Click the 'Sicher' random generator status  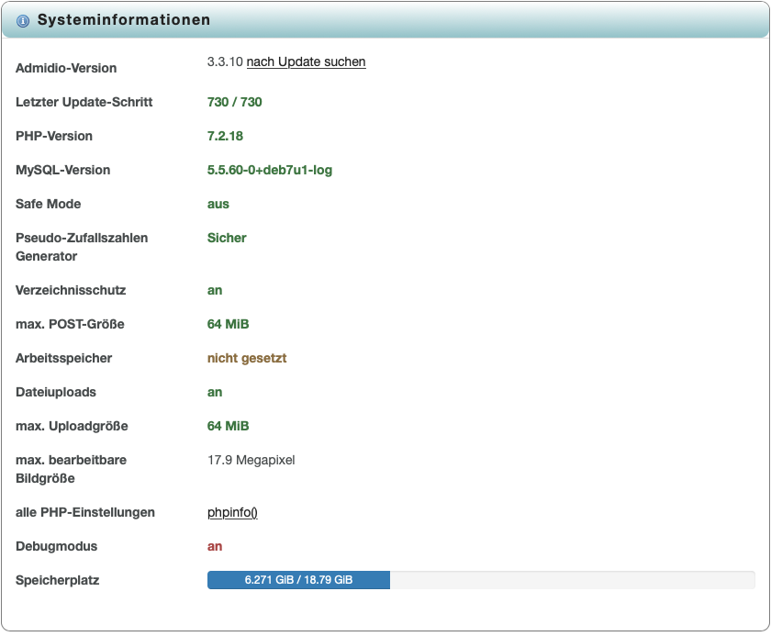click(x=227, y=238)
